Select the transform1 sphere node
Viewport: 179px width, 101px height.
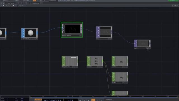(30, 33)
